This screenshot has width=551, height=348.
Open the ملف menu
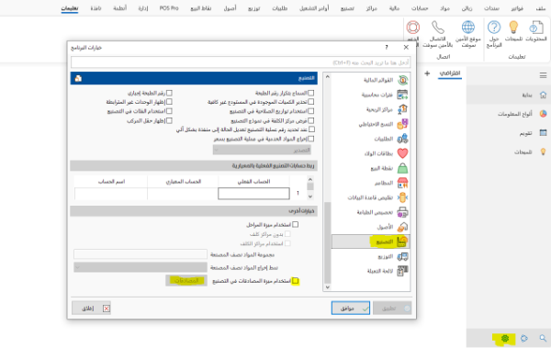[541, 8]
